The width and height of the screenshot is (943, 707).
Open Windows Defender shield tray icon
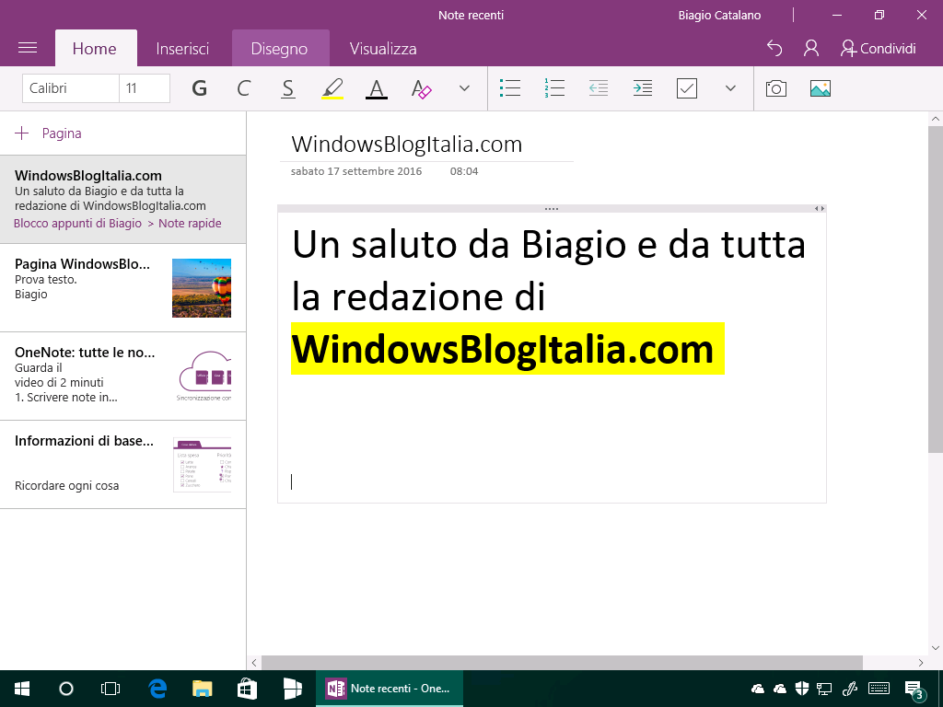pyautogui.click(x=802, y=689)
